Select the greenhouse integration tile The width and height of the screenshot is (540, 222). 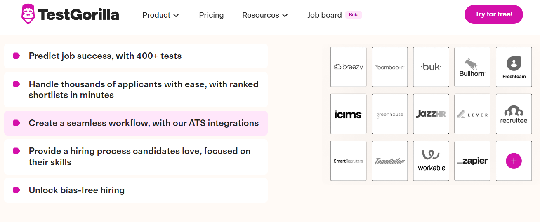(389, 114)
